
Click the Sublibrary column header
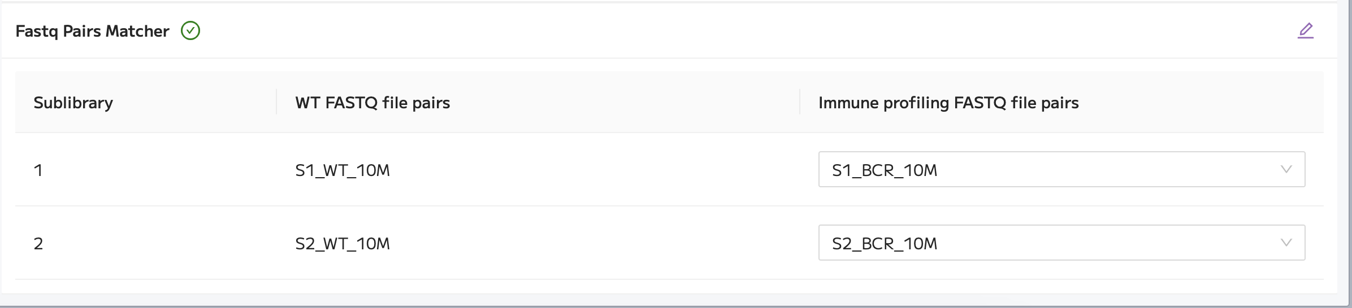coord(73,103)
